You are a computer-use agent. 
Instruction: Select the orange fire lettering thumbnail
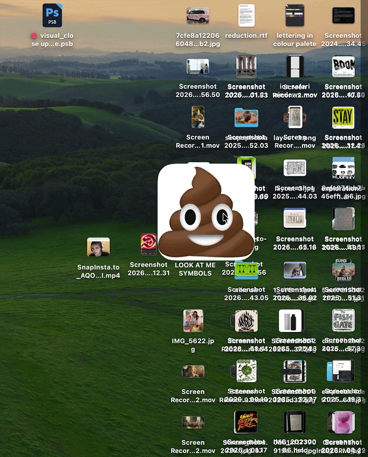click(246, 422)
